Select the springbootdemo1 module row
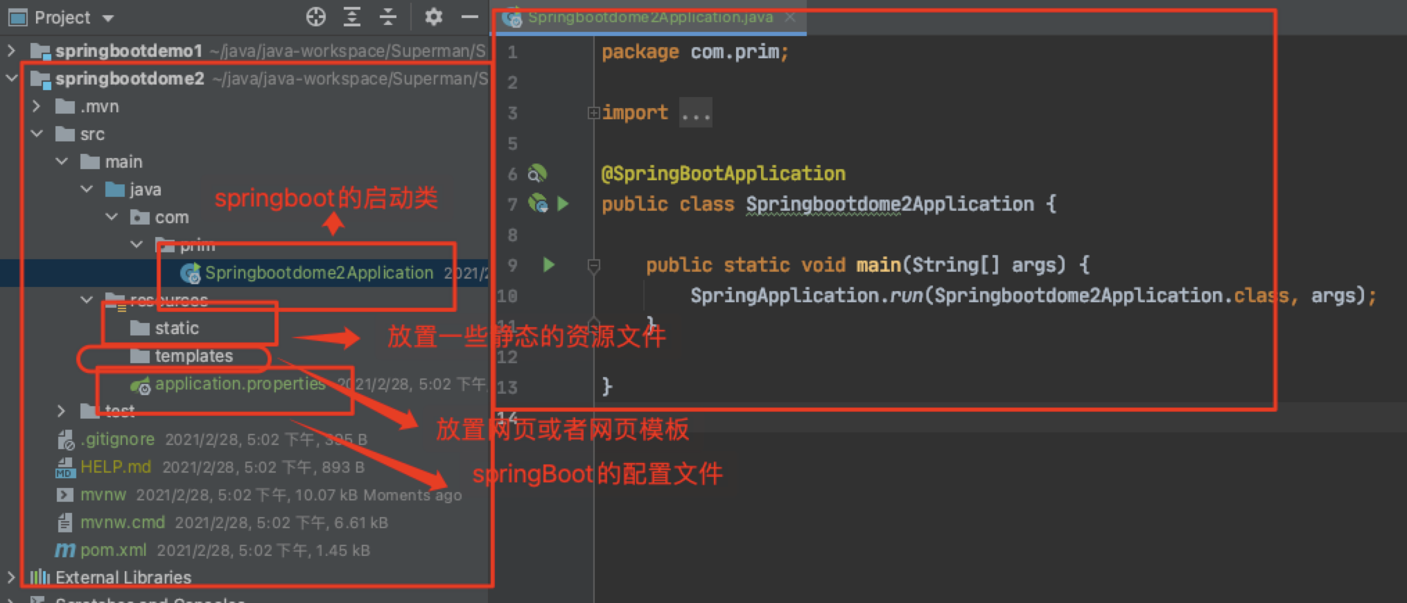 pyautogui.click(x=245, y=51)
